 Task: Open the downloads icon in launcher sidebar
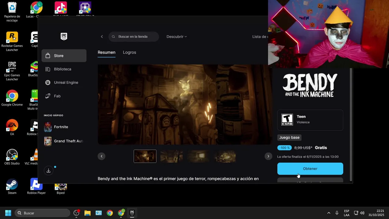tap(48, 171)
